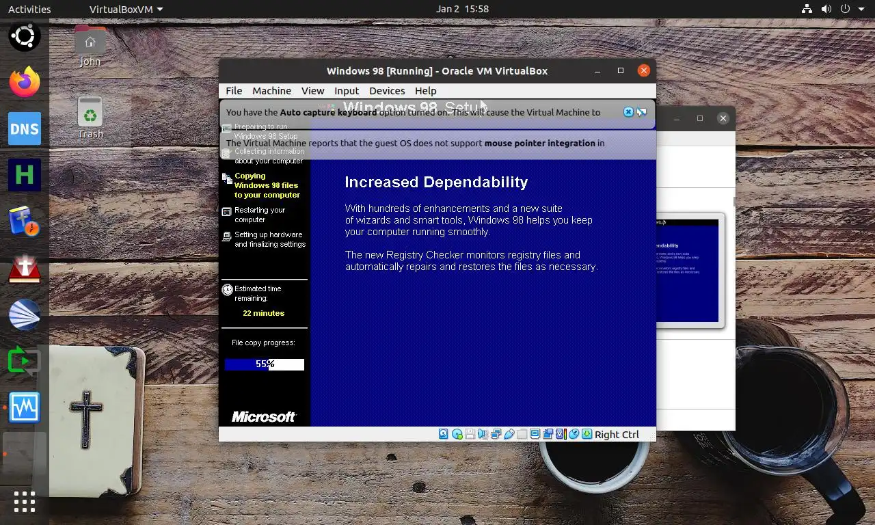Image resolution: width=875 pixels, height=525 pixels.
Task: Click the CPU virtualization status icon
Action: tap(561, 434)
